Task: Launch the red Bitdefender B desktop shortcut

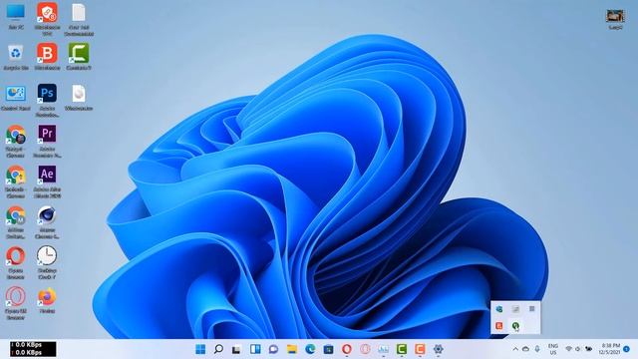Action: (x=47, y=56)
